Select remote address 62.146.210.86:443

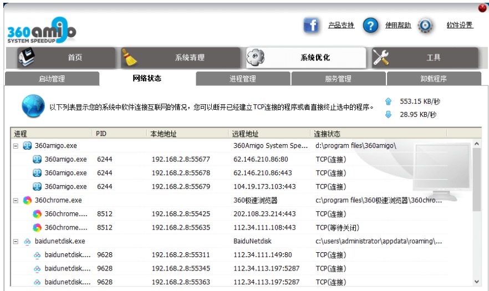tap(263, 173)
